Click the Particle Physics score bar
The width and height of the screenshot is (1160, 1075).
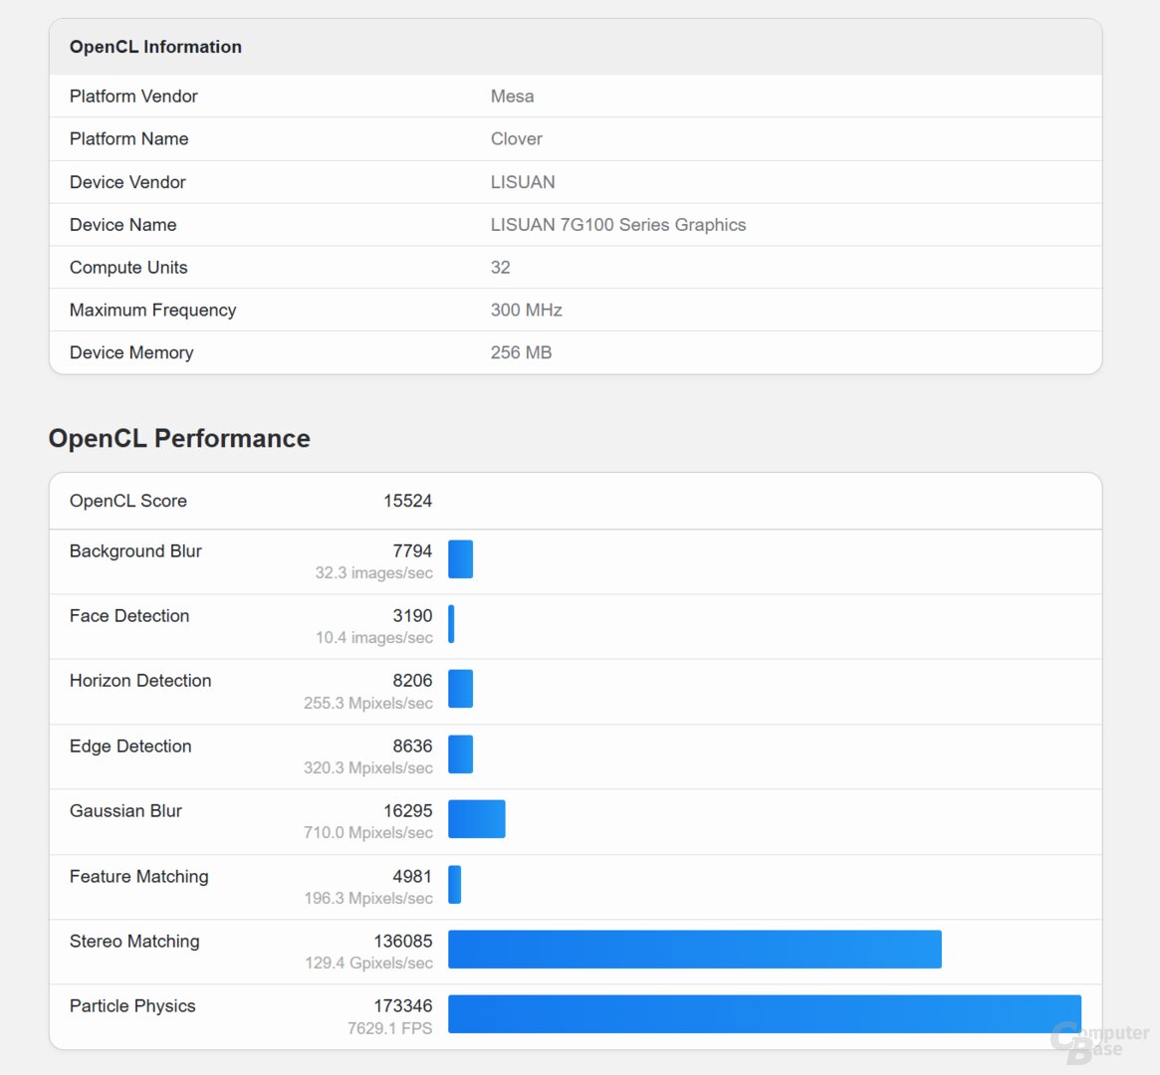(765, 1013)
